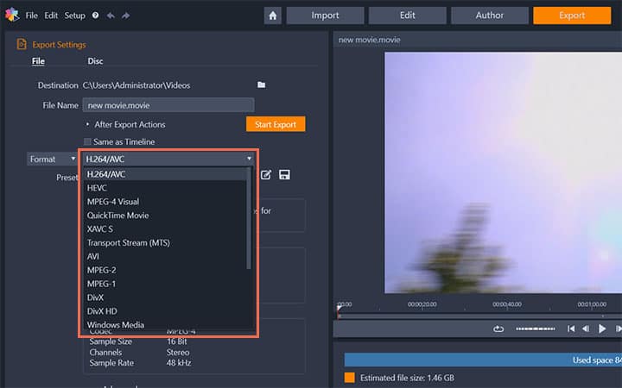Image resolution: width=622 pixels, height=388 pixels.
Task: Switch to the Export tab
Action: point(572,16)
